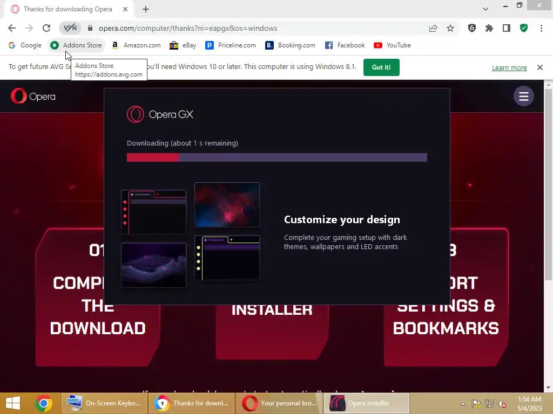The image size is (553, 414).
Task: Open the YouTube bookmark
Action: [x=392, y=45]
